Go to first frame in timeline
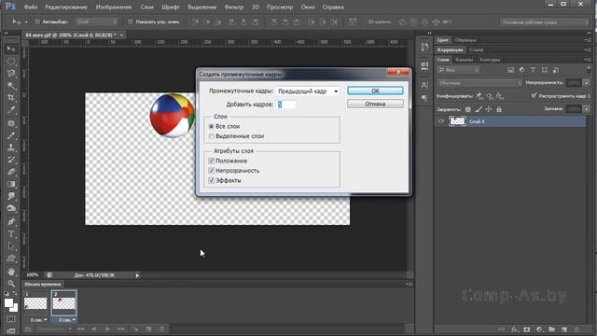This screenshot has width=597, height=336. (x=81, y=329)
